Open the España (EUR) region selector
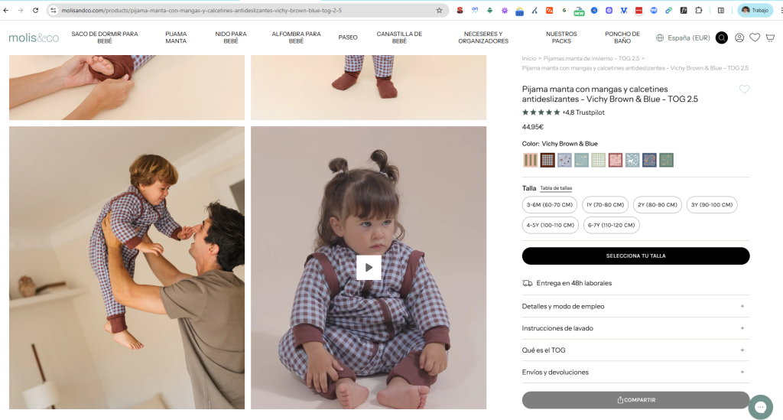The width and height of the screenshot is (783, 420). 683,37
